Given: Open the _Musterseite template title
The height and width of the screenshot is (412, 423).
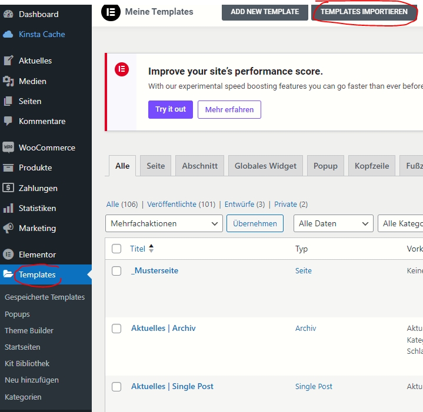Looking at the screenshot, I should [155, 270].
